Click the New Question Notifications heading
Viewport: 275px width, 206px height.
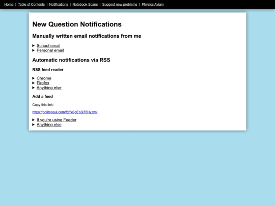tap(77, 24)
